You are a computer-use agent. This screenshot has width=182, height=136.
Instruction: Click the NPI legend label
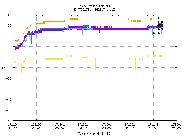pos(161,29)
